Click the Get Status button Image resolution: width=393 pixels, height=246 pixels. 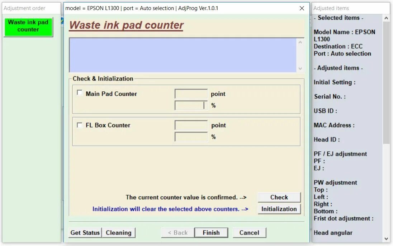coord(85,233)
